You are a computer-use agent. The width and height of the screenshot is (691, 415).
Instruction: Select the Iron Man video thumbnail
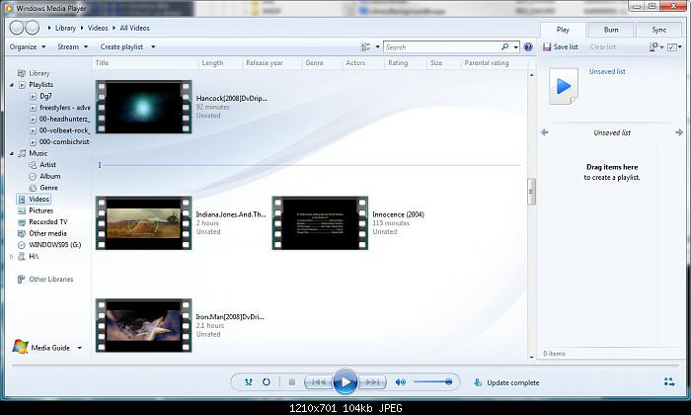(x=144, y=325)
